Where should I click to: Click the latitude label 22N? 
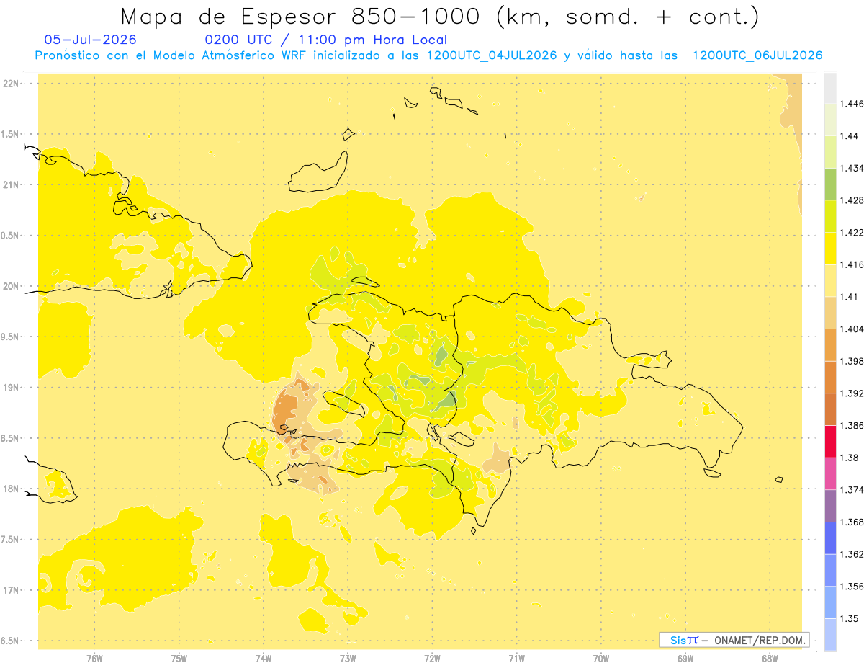tap(12, 83)
